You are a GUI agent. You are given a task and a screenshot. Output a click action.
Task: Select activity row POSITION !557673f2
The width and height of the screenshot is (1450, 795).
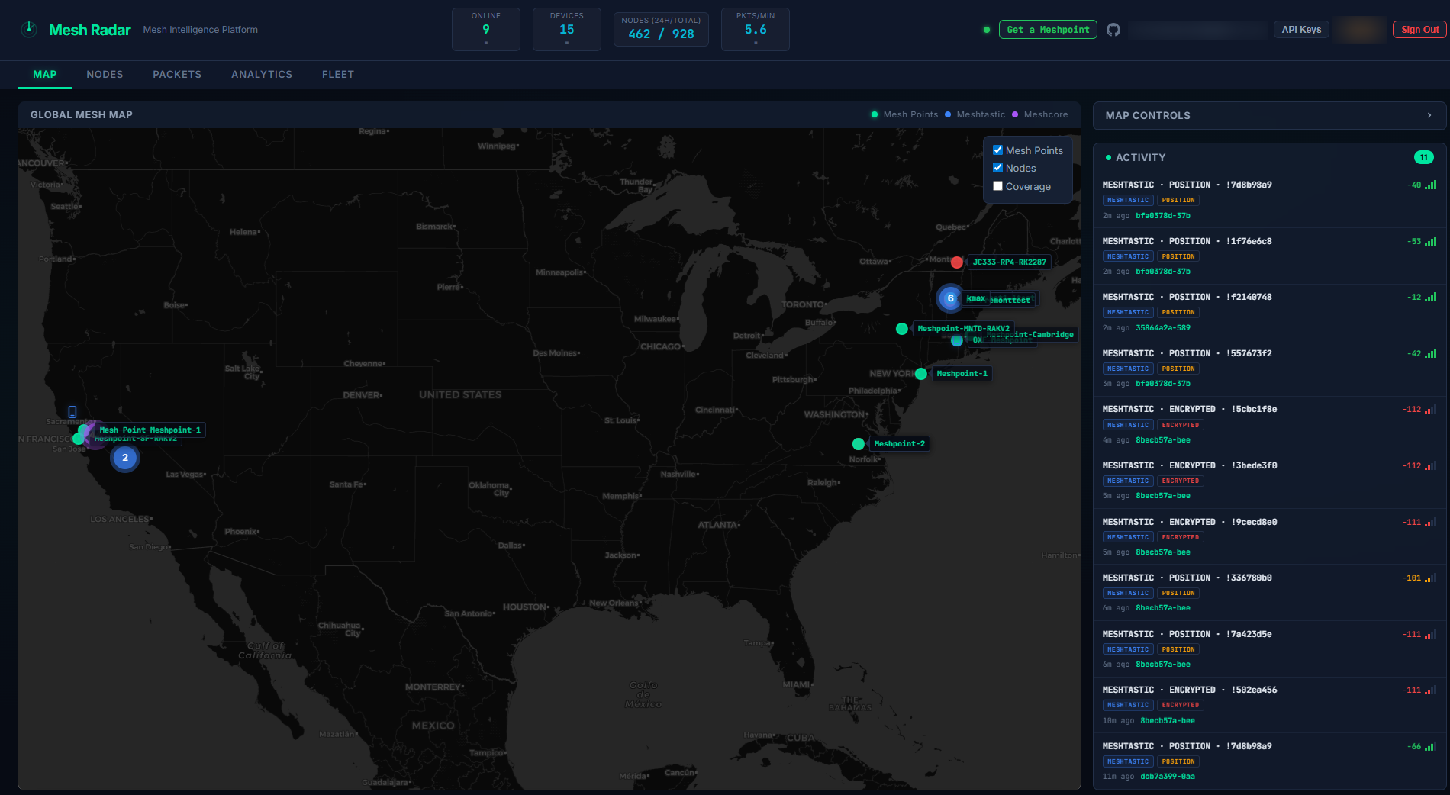point(1270,369)
